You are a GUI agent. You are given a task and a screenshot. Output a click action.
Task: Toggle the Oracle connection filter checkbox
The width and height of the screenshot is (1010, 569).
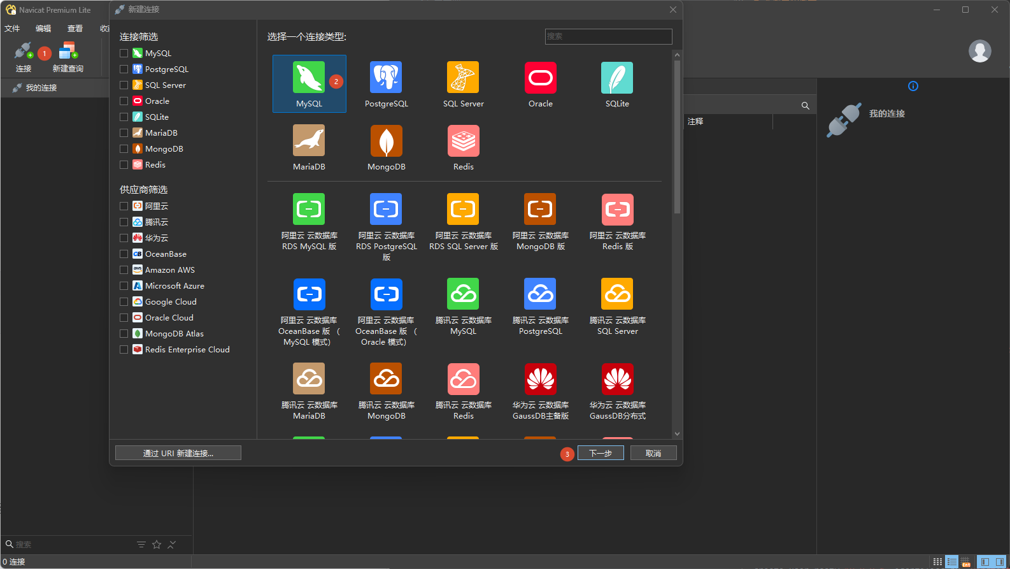coord(124,101)
